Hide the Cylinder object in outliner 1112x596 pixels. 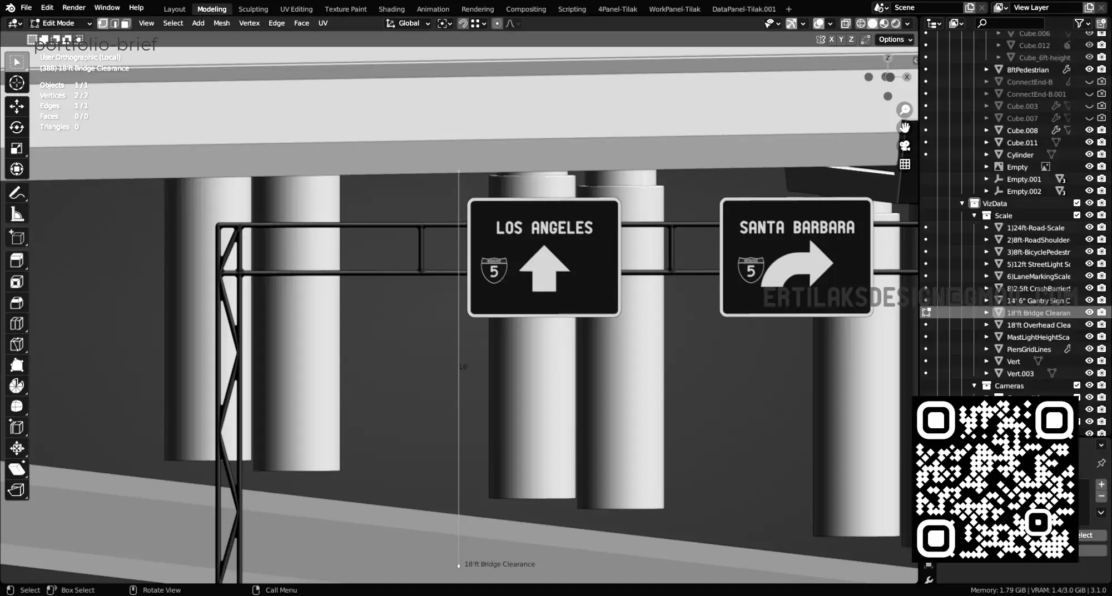[x=1089, y=155]
